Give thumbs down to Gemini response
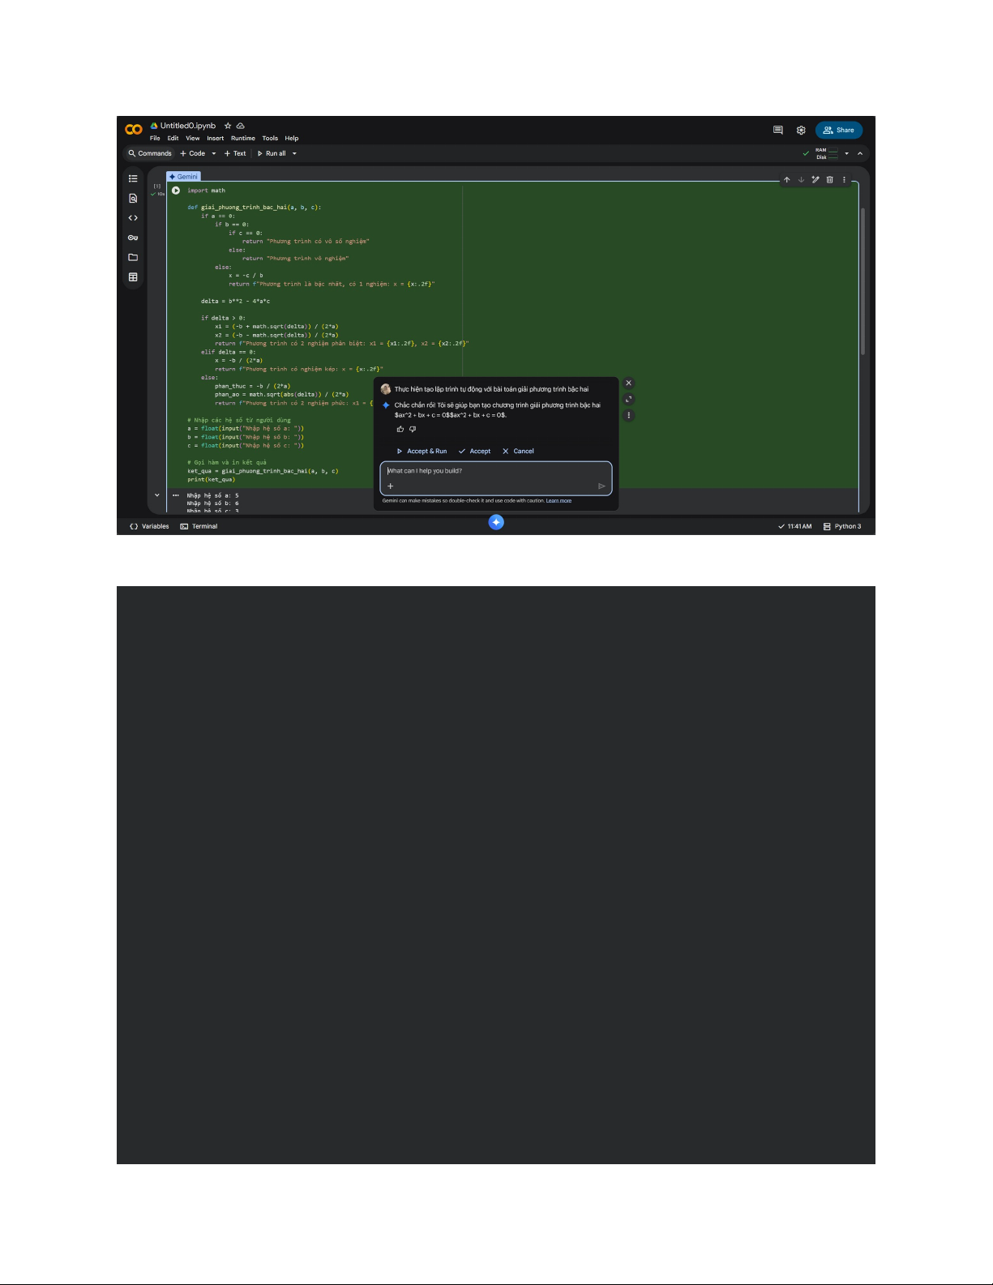This screenshot has height=1285, width=993. tap(413, 430)
